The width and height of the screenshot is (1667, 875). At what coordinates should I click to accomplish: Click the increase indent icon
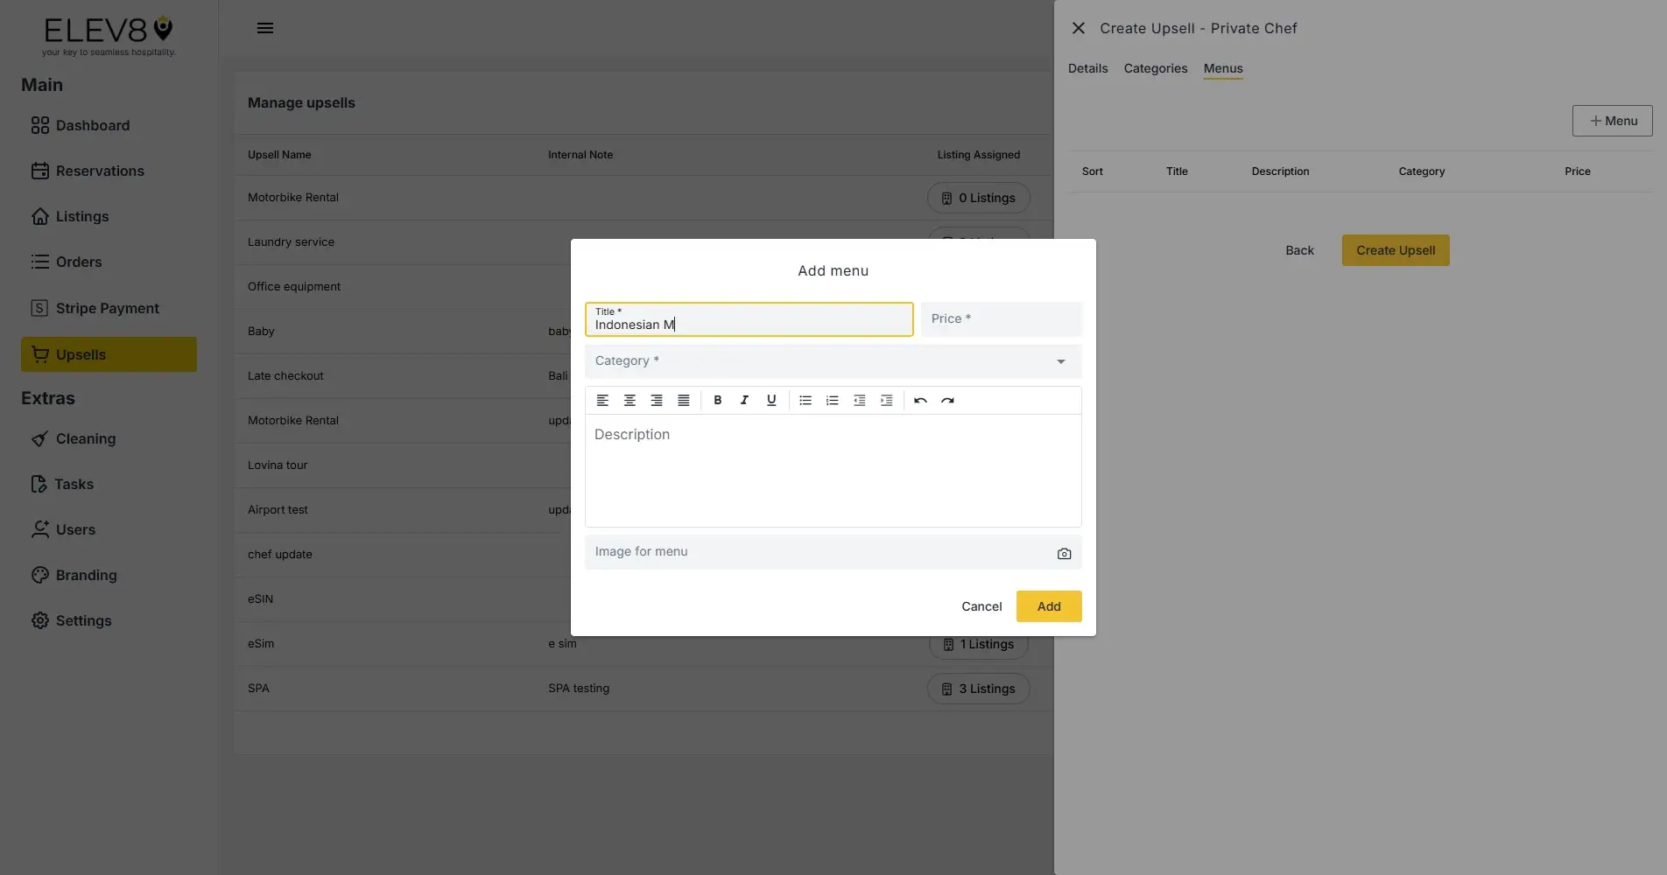point(886,400)
